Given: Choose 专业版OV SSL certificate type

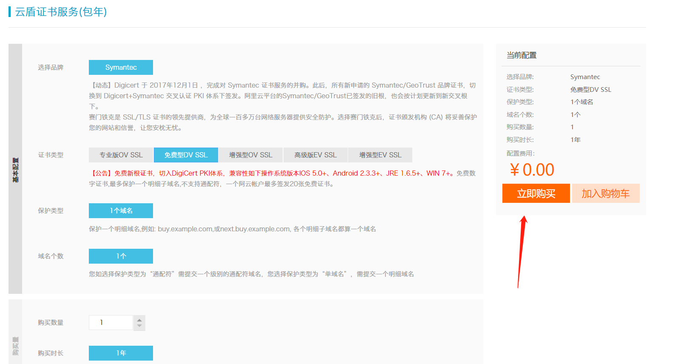Looking at the screenshot, I should [x=121, y=155].
